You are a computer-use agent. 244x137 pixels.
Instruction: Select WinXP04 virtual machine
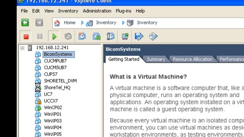pyautogui.click(x=53, y=127)
